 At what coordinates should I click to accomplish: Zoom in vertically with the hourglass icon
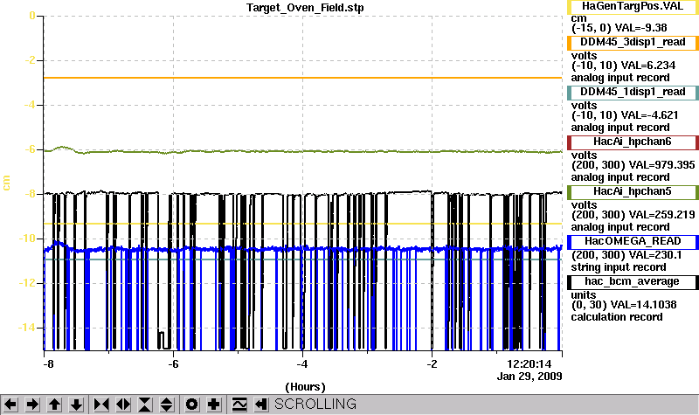(145, 405)
